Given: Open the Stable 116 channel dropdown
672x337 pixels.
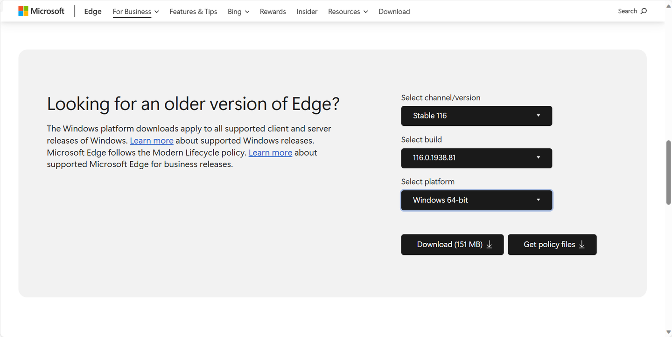Looking at the screenshot, I should pos(476,116).
